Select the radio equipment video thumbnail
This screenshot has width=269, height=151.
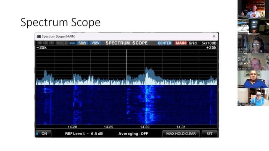coord(253,26)
